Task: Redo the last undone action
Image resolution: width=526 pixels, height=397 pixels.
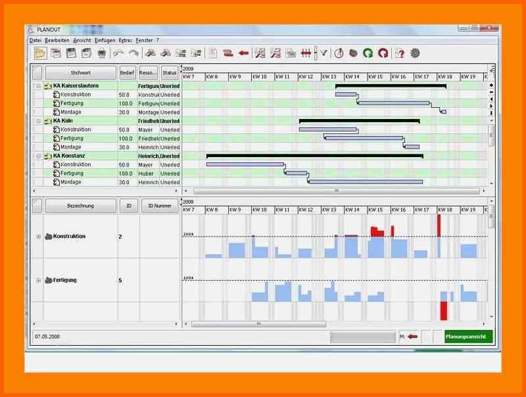Action: [x=133, y=53]
